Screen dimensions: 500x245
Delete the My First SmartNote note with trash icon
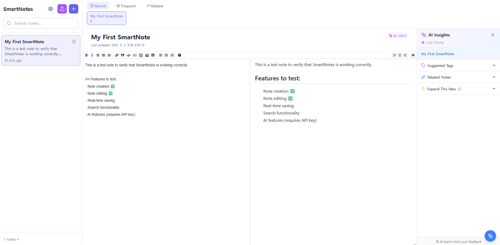click(x=74, y=42)
